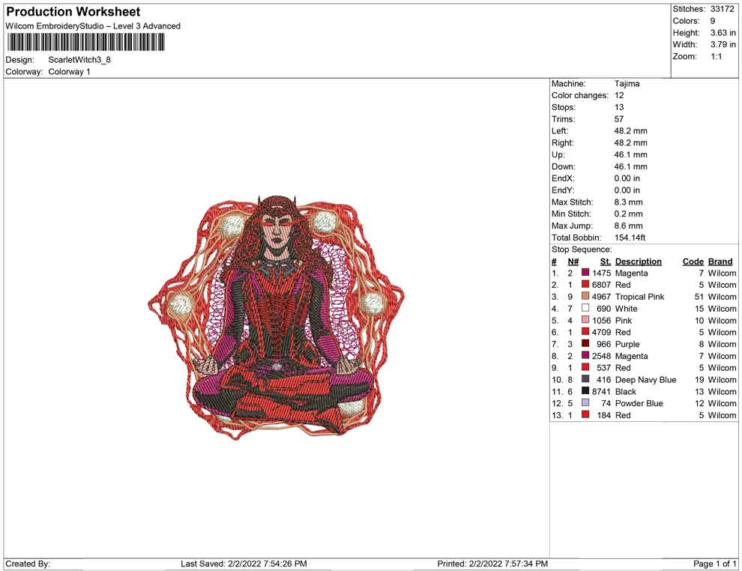Click the Max Jump value '8.6 mm'
742x571 pixels.
628,226
